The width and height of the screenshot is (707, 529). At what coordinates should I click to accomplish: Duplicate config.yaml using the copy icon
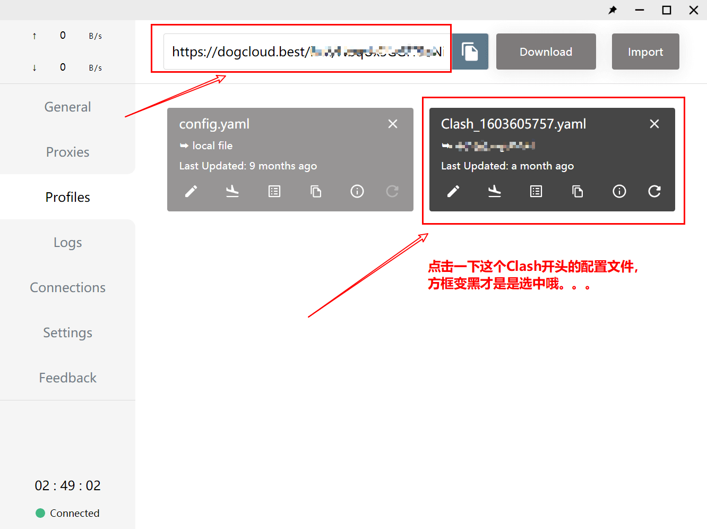click(x=316, y=191)
